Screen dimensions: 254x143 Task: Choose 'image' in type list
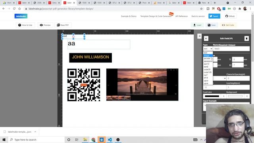(x=208, y=56)
